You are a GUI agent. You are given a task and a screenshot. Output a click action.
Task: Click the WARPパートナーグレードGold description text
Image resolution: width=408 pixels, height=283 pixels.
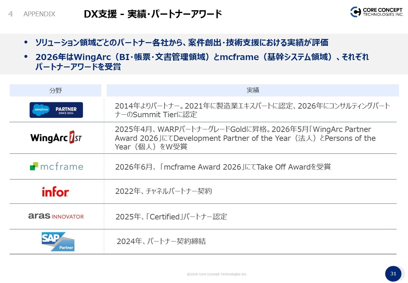click(x=245, y=138)
